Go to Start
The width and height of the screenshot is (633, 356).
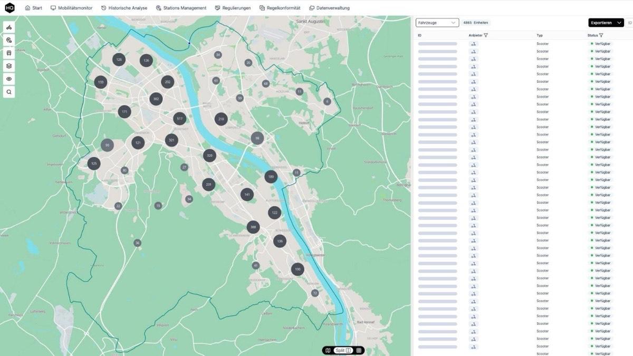pos(34,8)
